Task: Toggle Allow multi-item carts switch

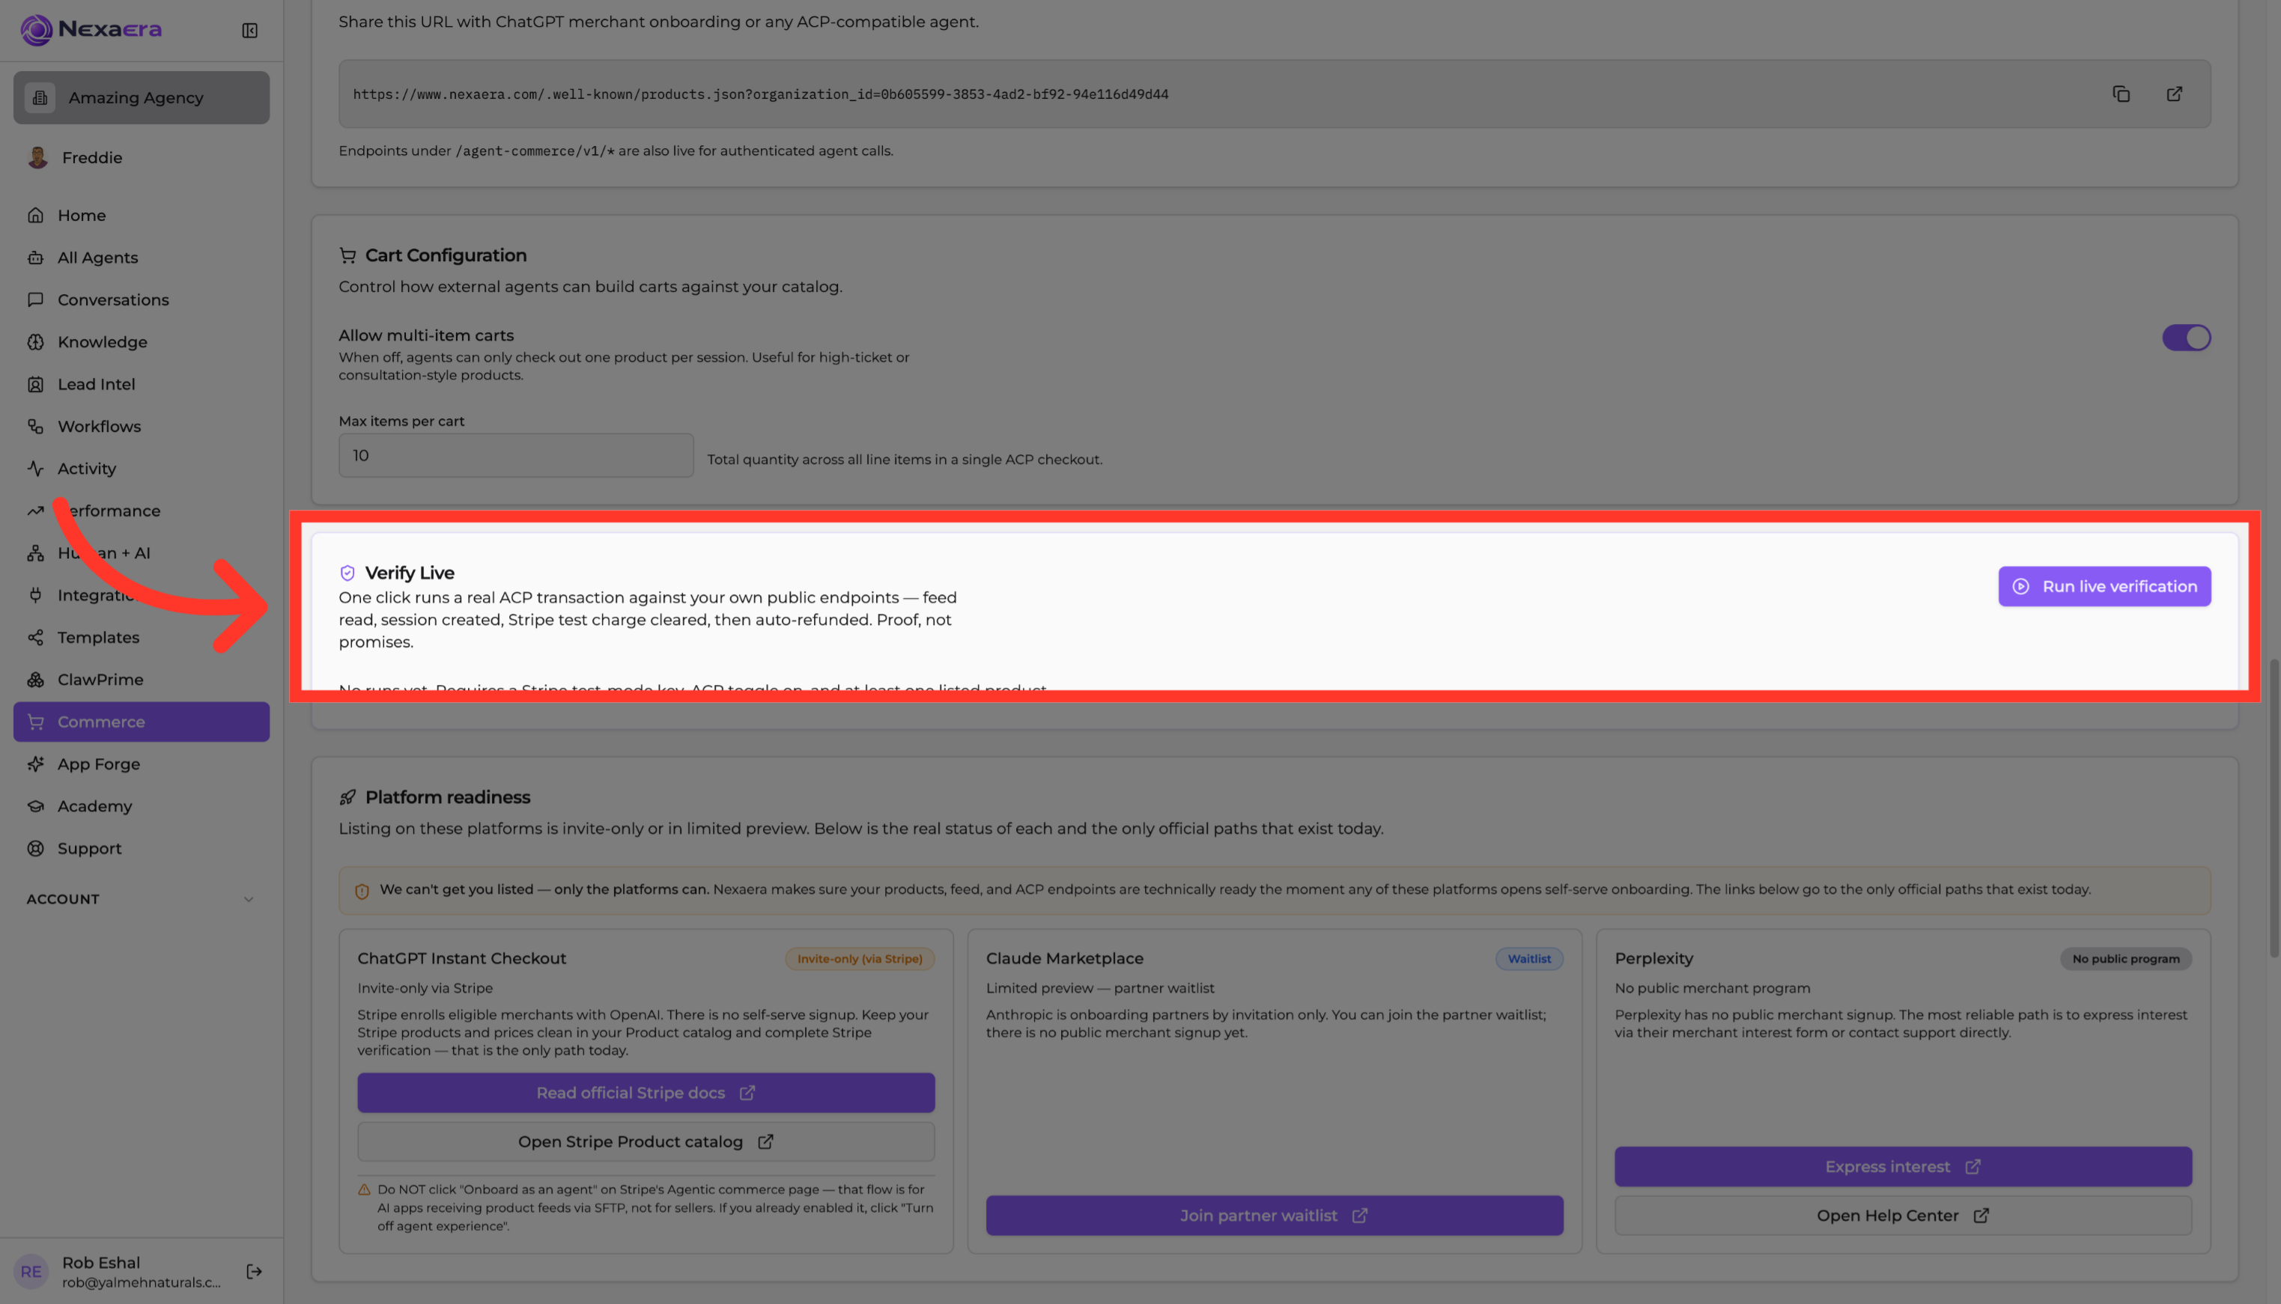Action: click(x=2186, y=338)
